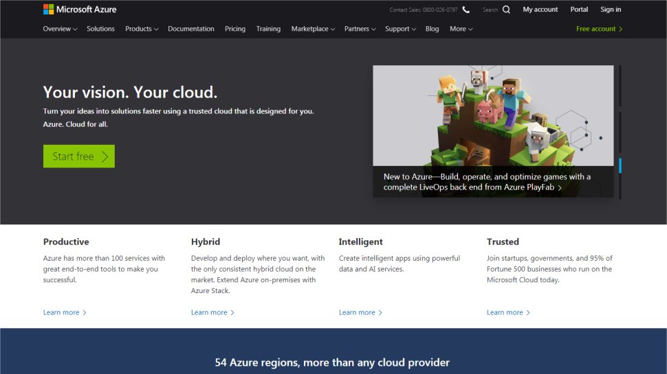Click the chevron on Productive Learn more
The width and height of the screenshot is (667, 374).
85,313
